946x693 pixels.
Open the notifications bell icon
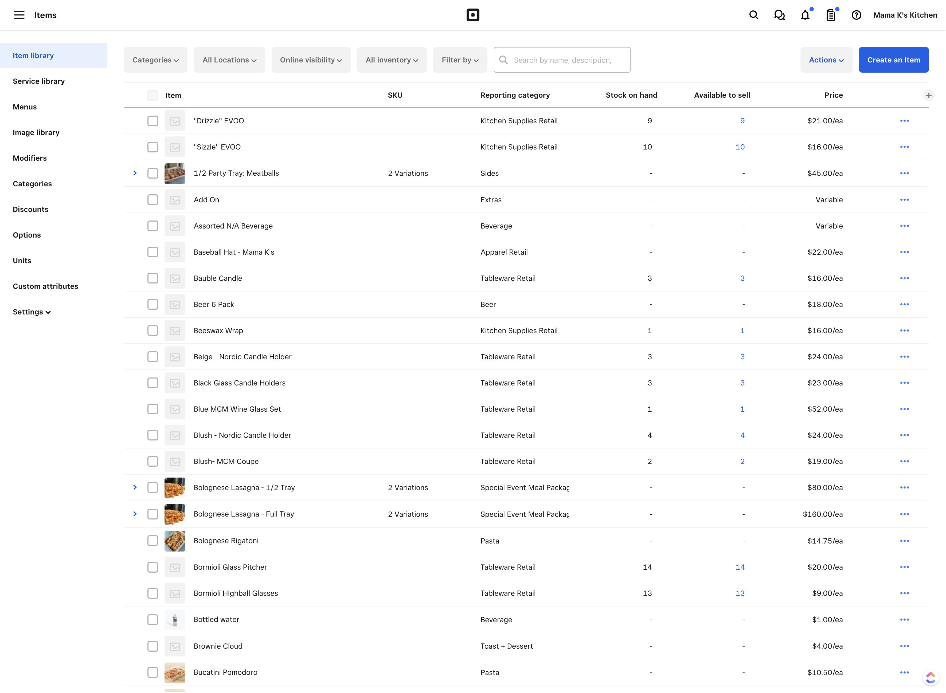(x=804, y=15)
